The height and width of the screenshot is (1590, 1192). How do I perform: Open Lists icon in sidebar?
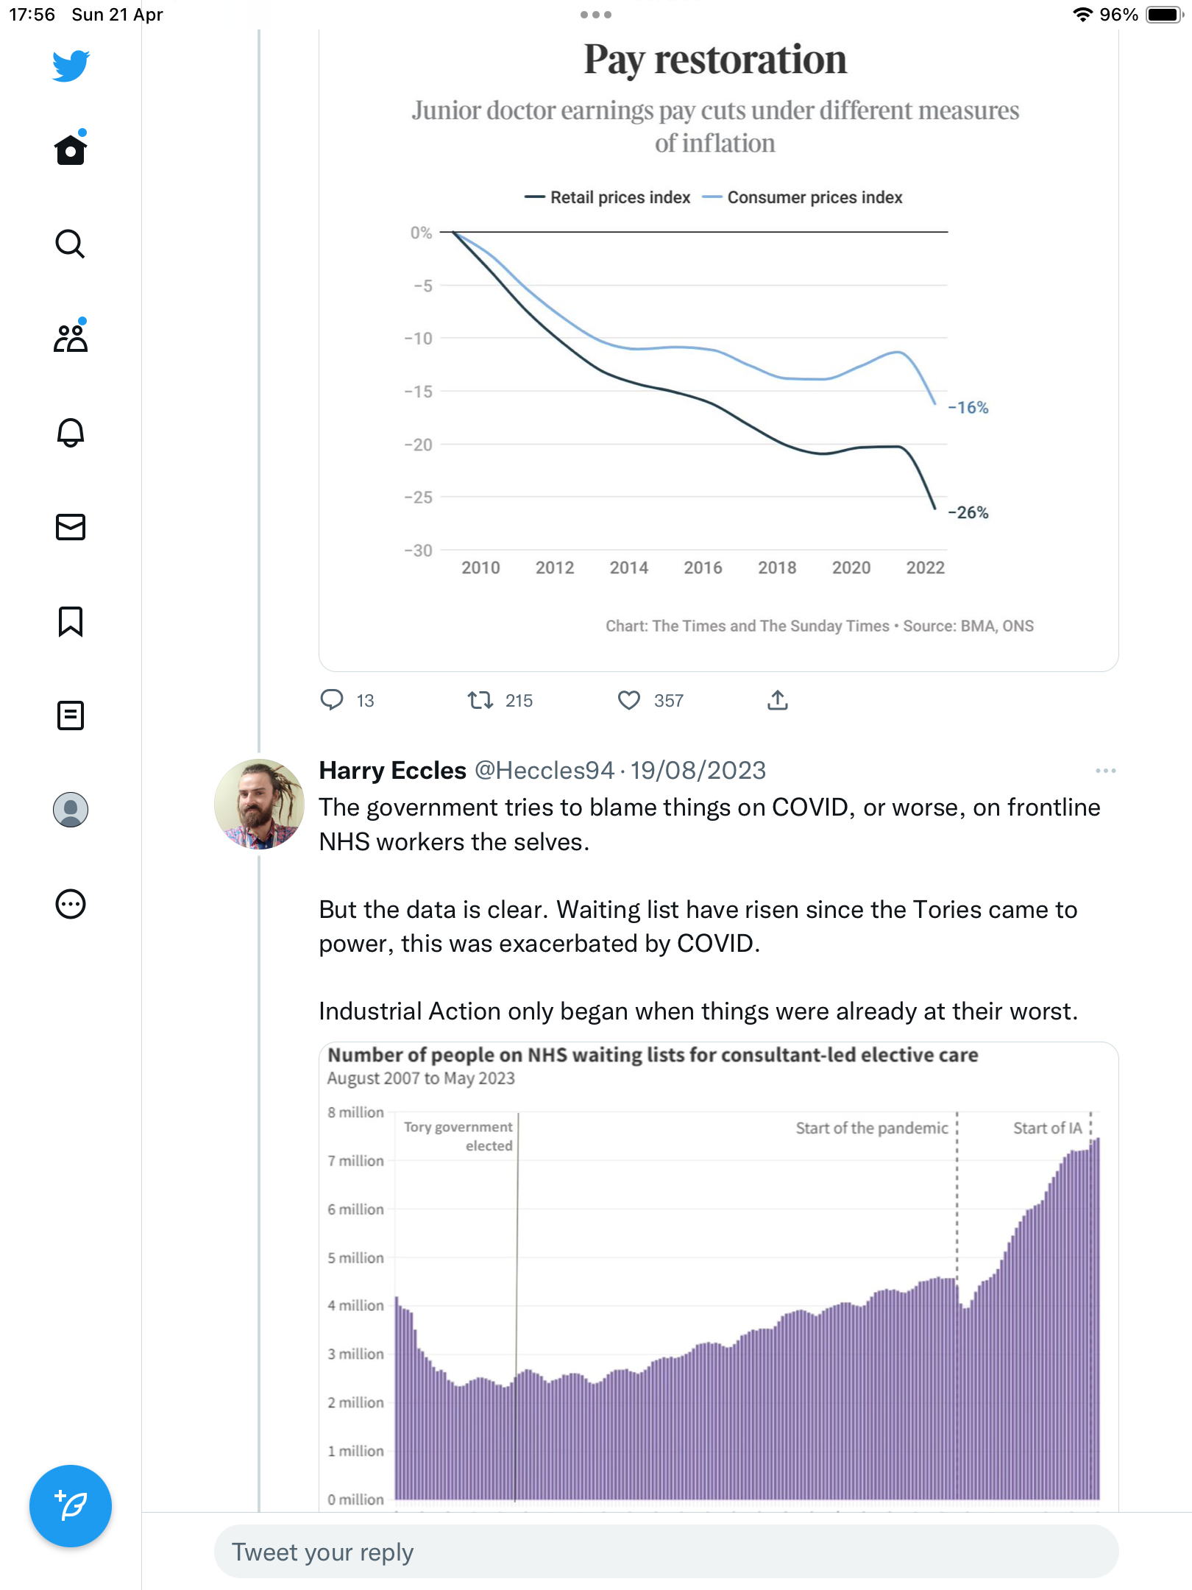[x=71, y=715]
